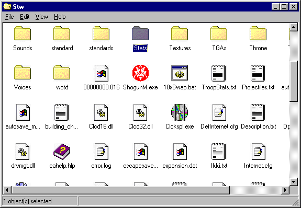
Task: Select the wotd folder icon
Action: [62, 73]
